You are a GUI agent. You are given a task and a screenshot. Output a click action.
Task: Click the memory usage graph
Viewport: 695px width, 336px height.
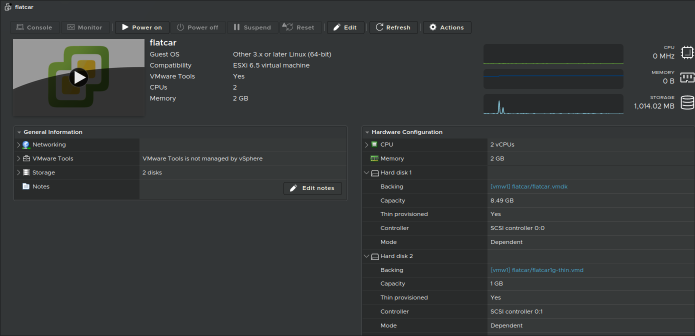click(x=553, y=79)
